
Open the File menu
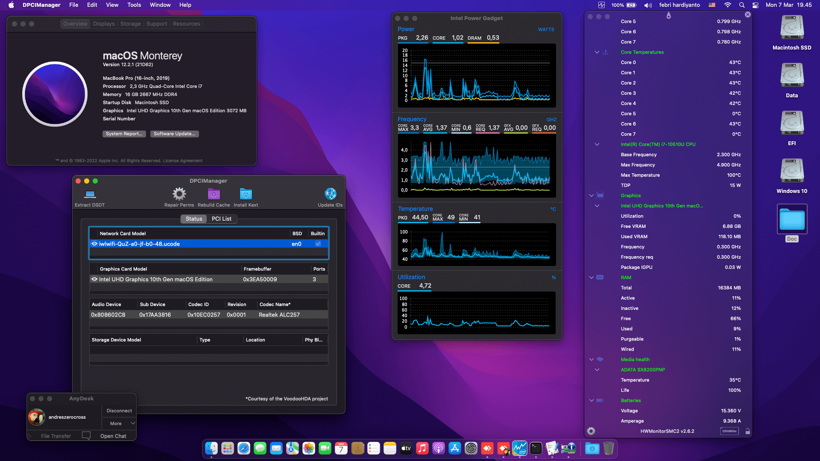74,5
